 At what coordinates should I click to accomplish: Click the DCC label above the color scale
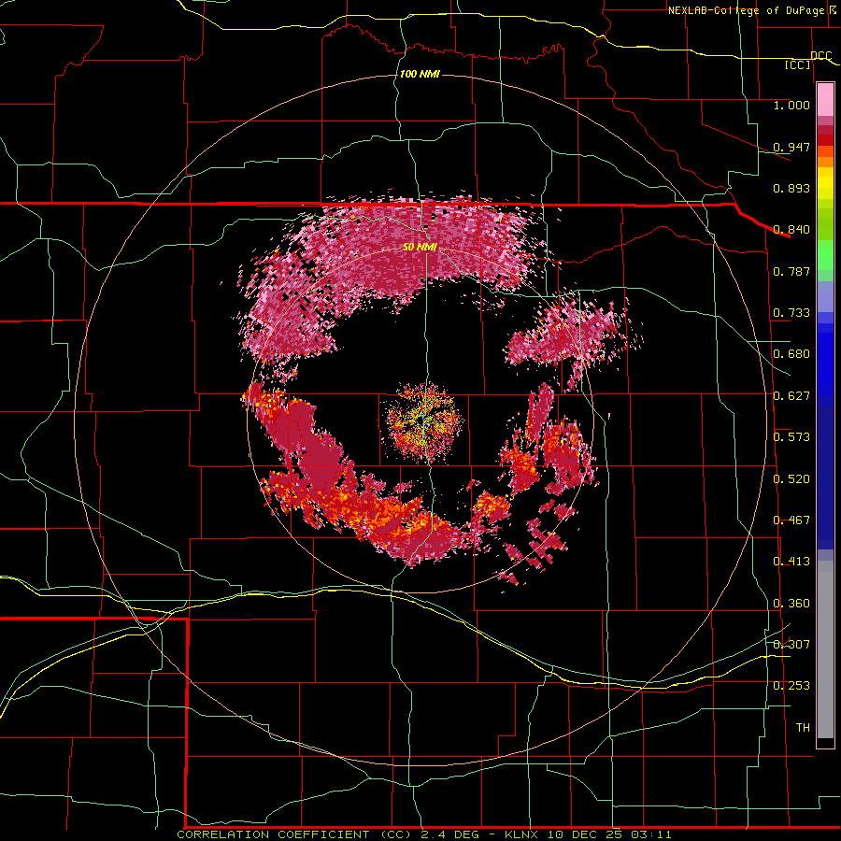coord(820,55)
